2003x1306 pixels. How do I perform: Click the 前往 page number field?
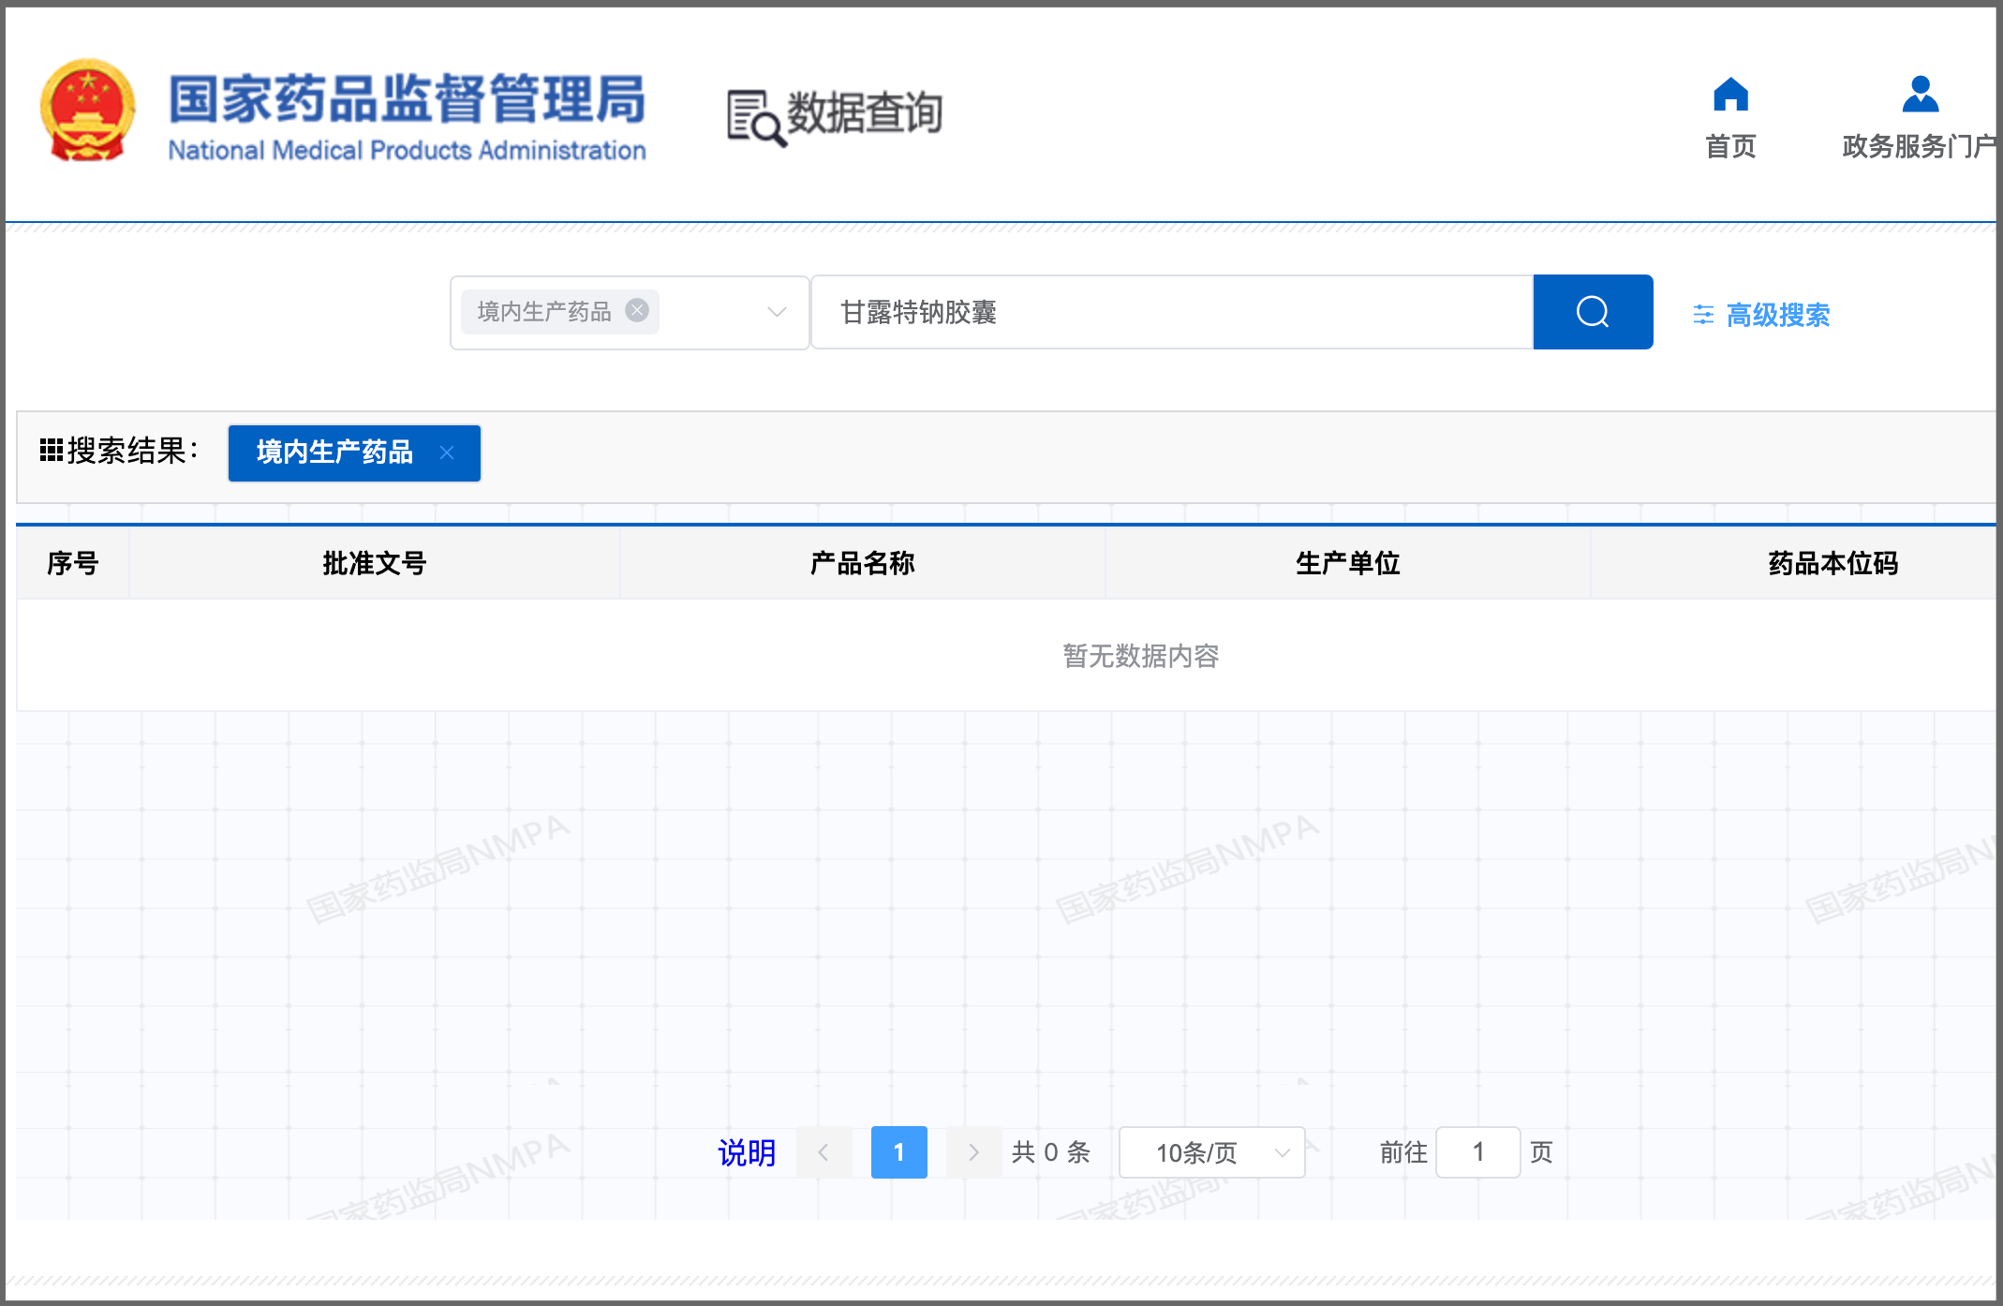pos(1477,1152)
